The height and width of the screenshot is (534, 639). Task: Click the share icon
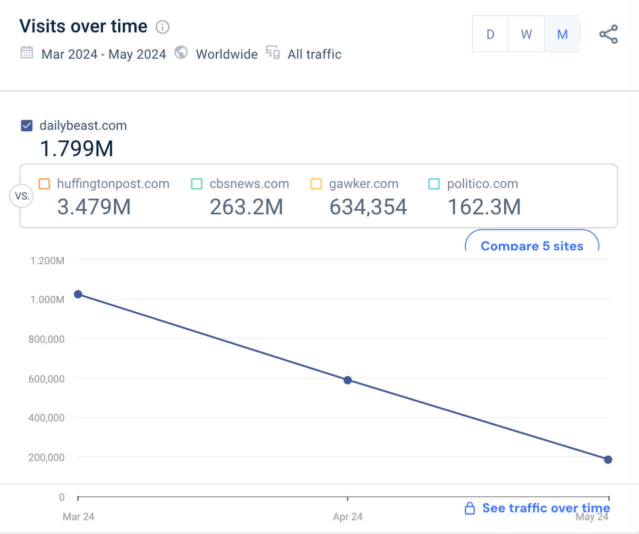coord(609,34)
